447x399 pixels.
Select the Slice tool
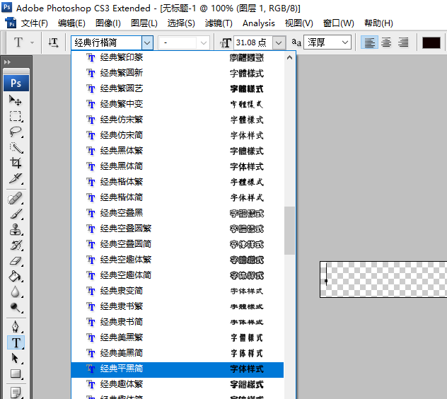point(16,178)
